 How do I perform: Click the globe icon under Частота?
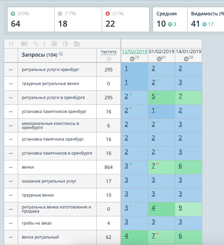109,59
